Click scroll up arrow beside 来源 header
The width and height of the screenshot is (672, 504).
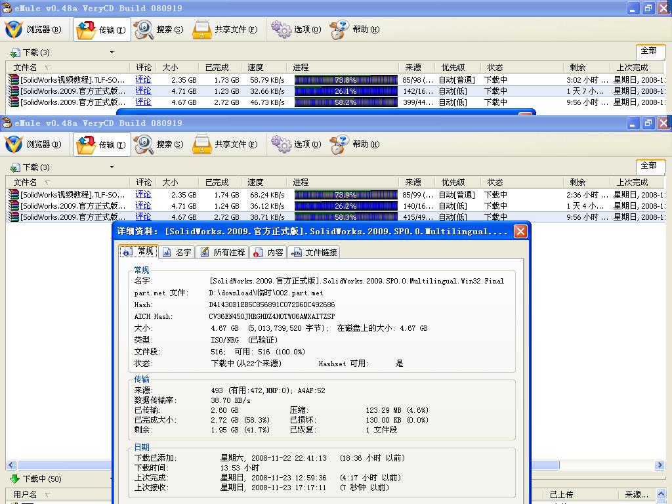[x=661, y=493]
